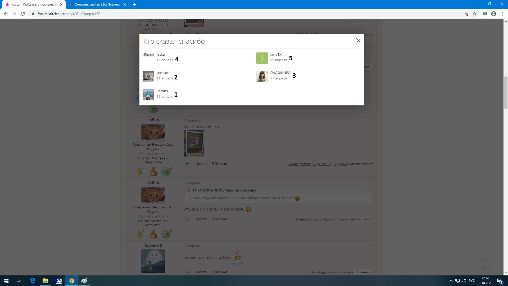This screenshot has height=286, width=508.
Task: Open Chrome three-dot menu
Action: tap(502, 14)
